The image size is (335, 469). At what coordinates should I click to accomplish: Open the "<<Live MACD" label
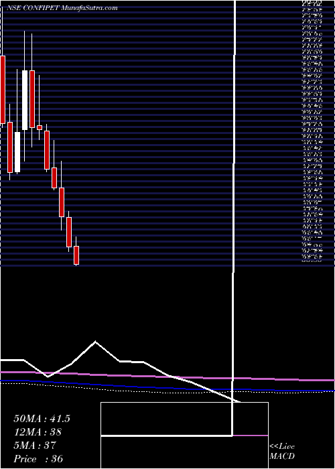pyautogui.click(x=282, y=452)
